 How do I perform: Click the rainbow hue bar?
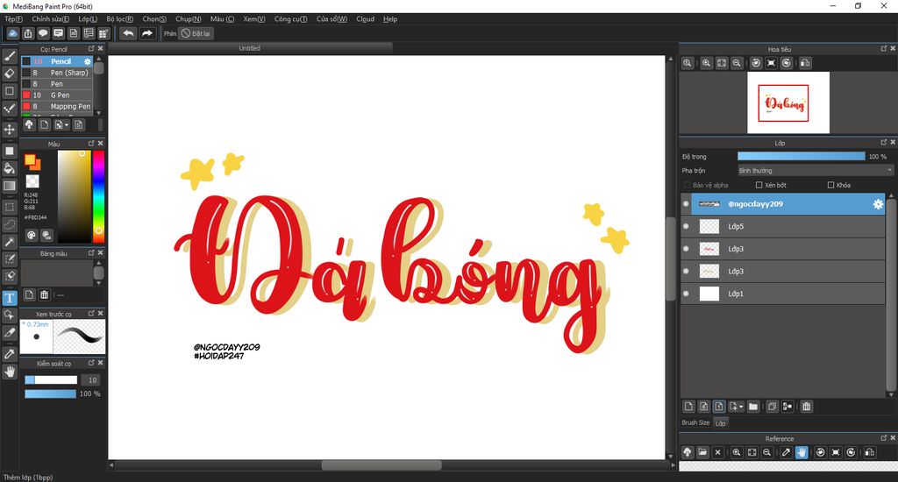tap(98, 196)
